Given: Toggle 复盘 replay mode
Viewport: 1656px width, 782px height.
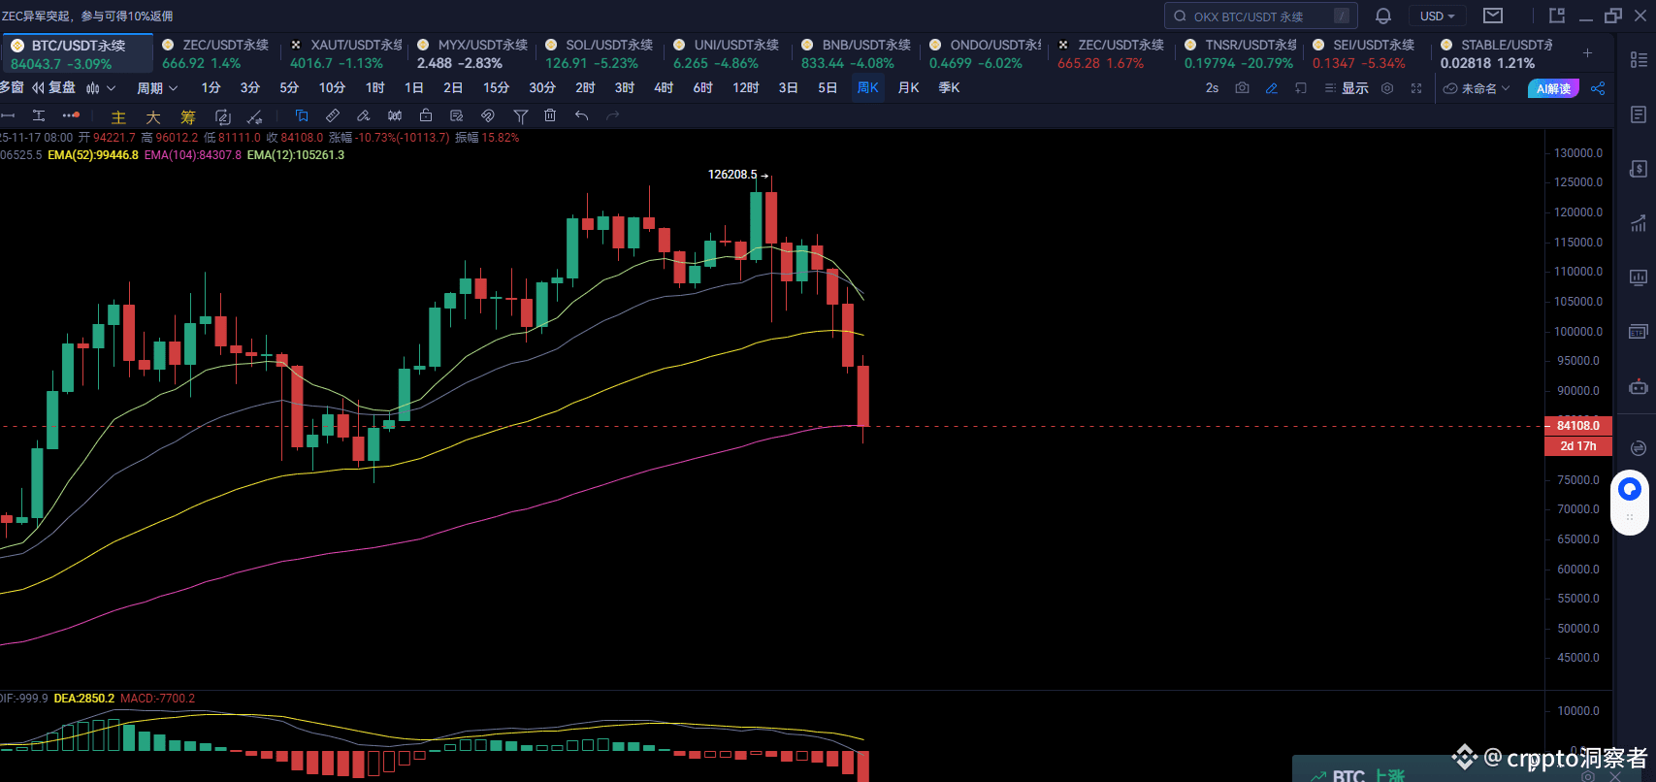Looking at the screenshot, I should tap(54, 88).
